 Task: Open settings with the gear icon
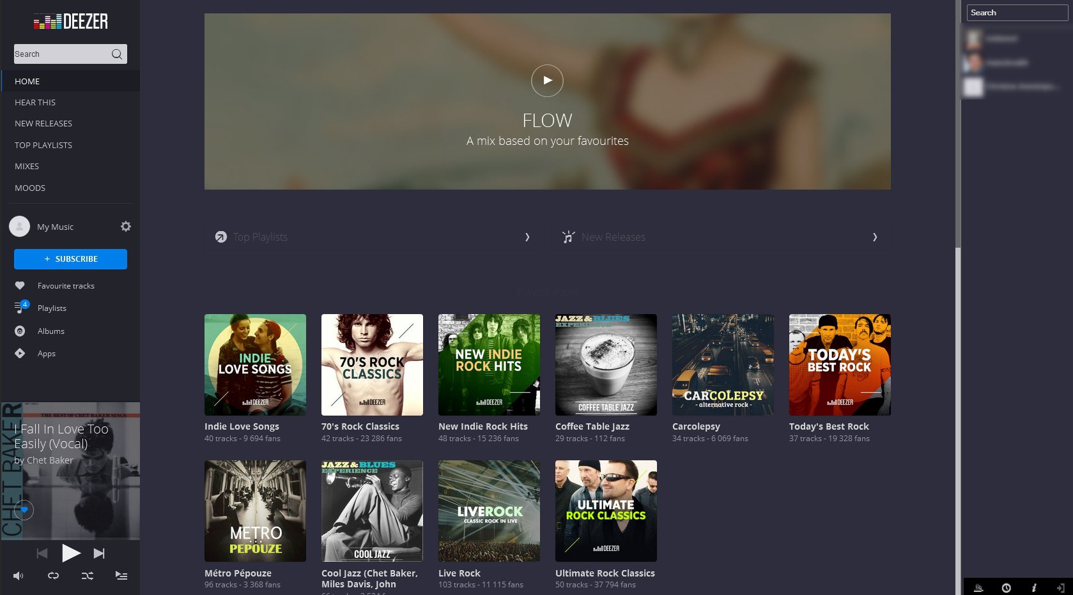(x=126, y=227)
